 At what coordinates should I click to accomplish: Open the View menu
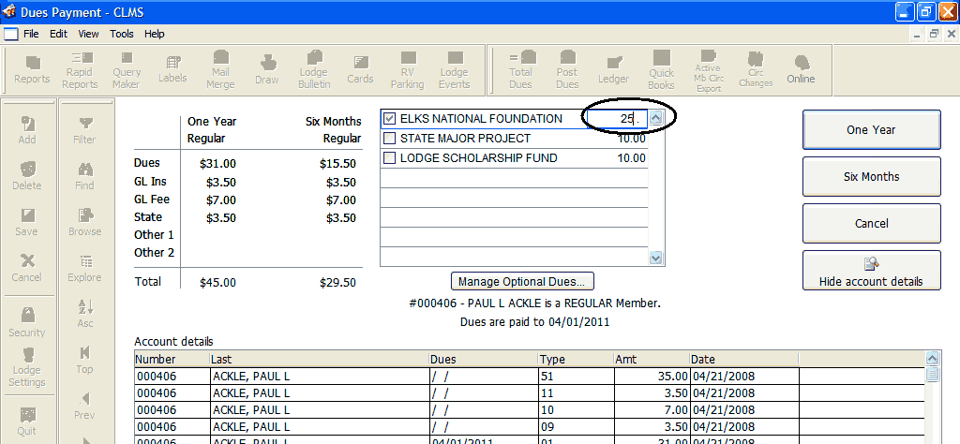coord(88,34)
